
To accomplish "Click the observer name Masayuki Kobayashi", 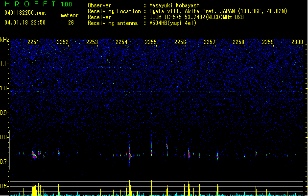I will coord(176,5).
